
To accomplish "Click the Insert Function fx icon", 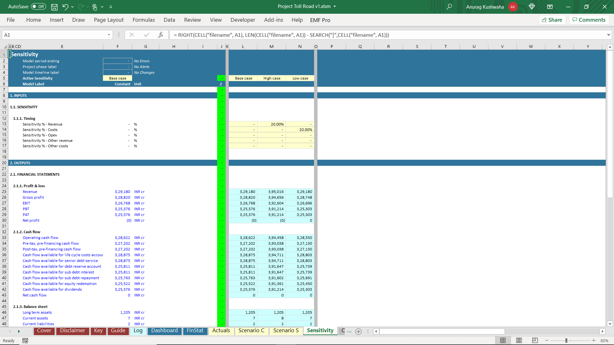I will coord(161,35).
